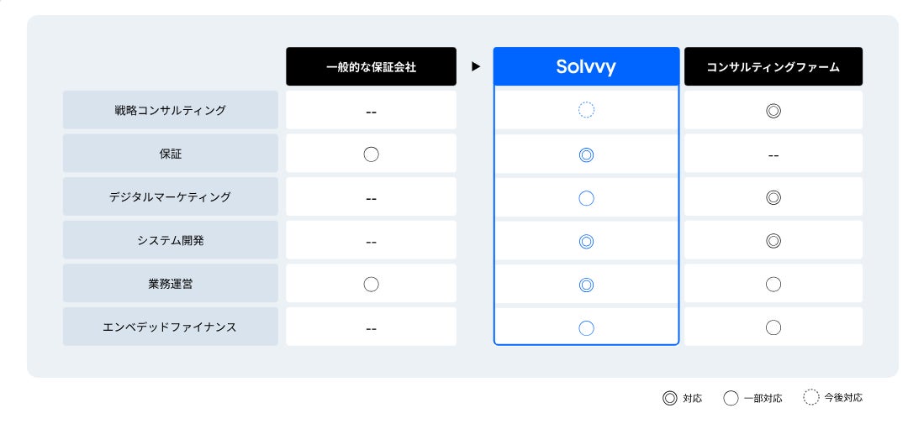Click consulting firm's double circle for 戦略コンサルティング
Screen dimensions: 908x429
coord(773,110)
